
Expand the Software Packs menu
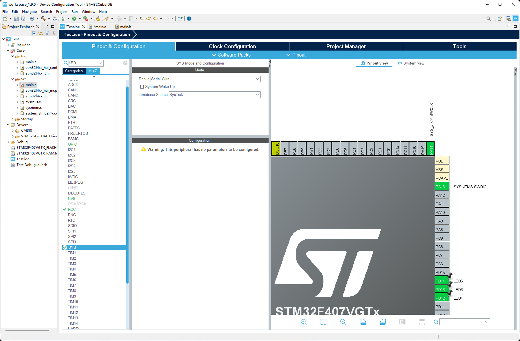click(x=231, y=55)
